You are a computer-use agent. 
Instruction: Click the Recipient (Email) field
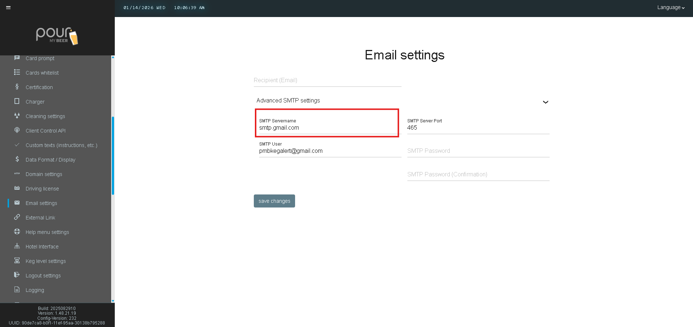point(327,80)
